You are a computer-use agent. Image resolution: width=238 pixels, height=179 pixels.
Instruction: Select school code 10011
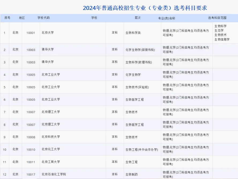[31, 162]
